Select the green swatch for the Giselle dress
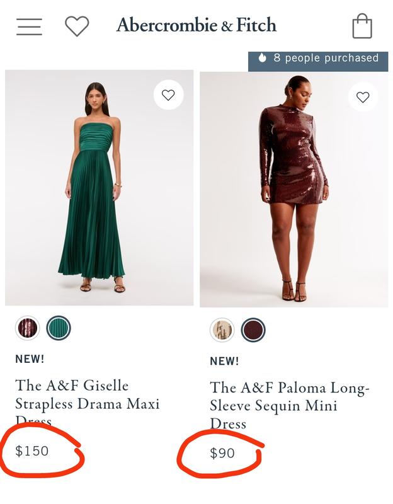Viewport: 393px width, 504px height. (x=59, y=328)
